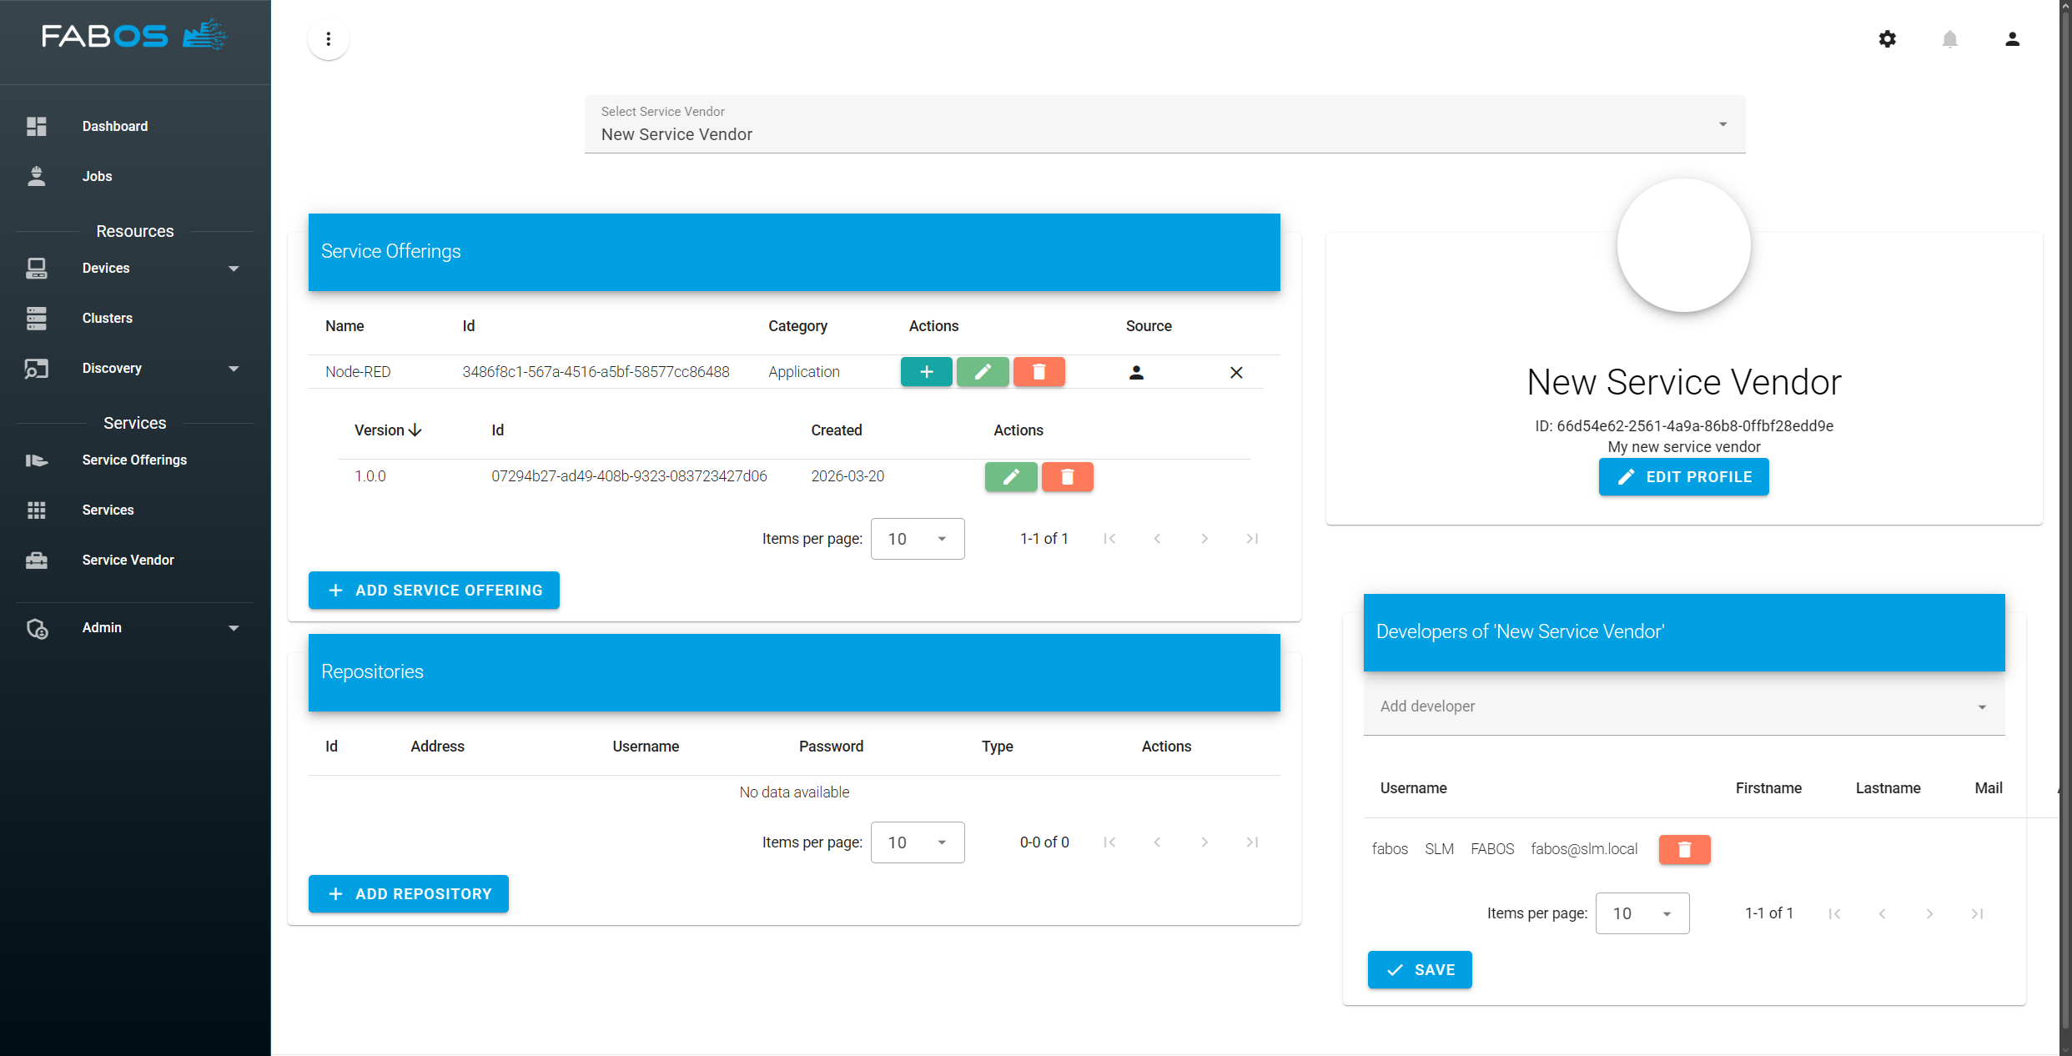Open the Select Service Vendor dropdown
Viewport: 2072px width, 1056px height.
tap(1164, 125)
